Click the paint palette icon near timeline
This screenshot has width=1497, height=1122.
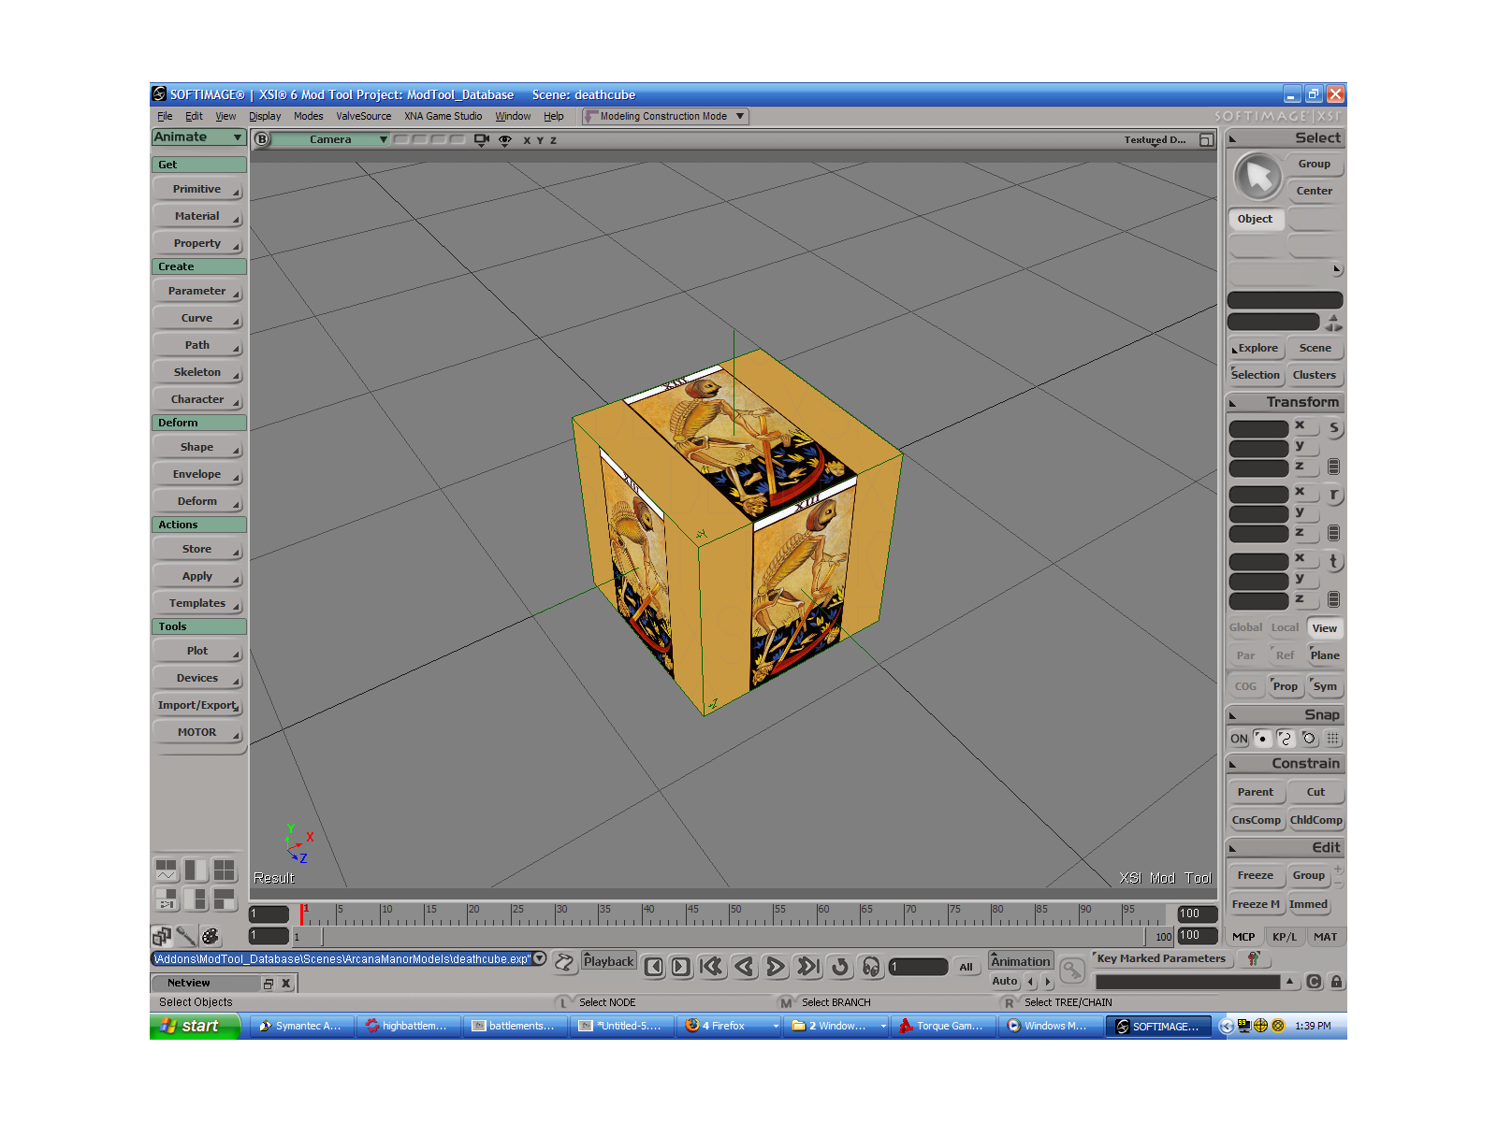pos(211,936)
